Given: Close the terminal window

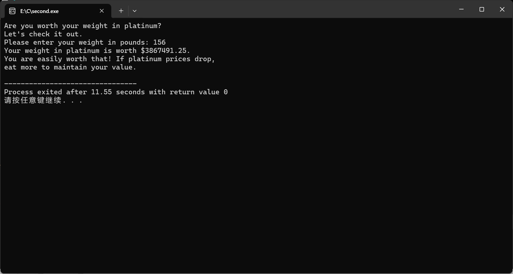Looking at the screenshot, I should coord(502,9).
